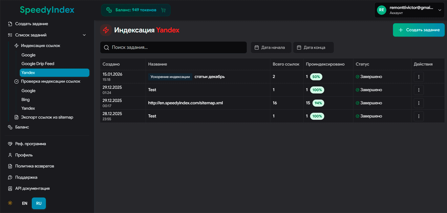Open Создать задание in the sidebar
The image size is (447, 213).
coord(31,24)
